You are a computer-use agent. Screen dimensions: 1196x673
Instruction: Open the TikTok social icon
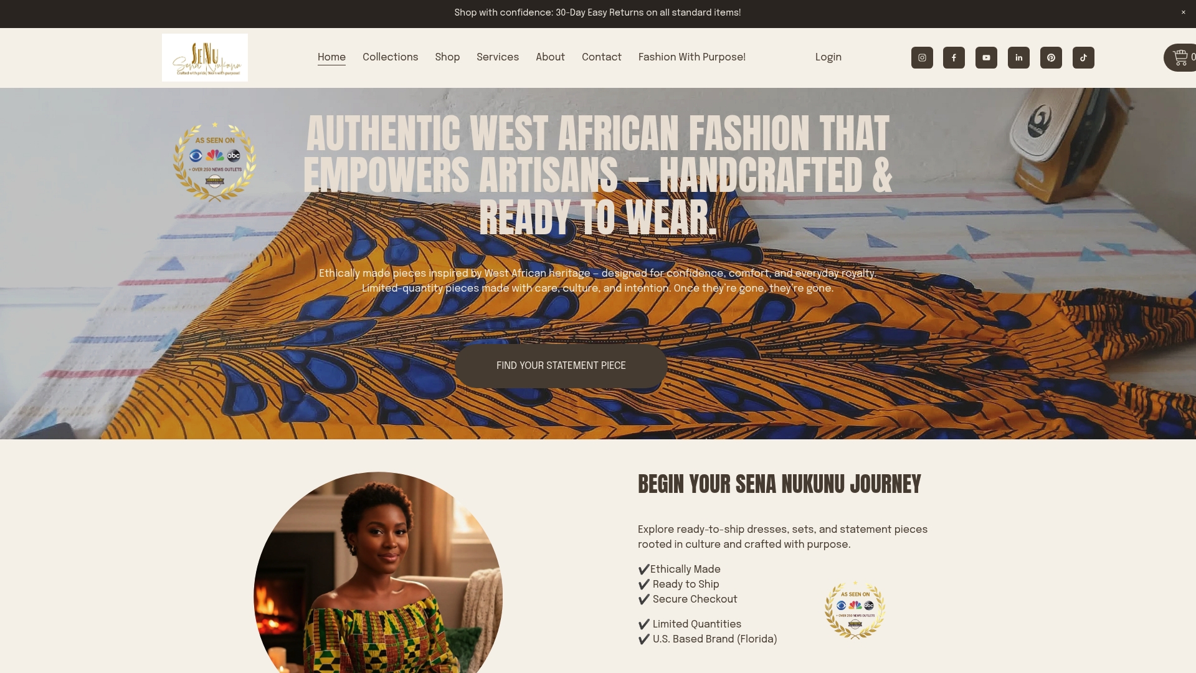(x=1083, y=57)
